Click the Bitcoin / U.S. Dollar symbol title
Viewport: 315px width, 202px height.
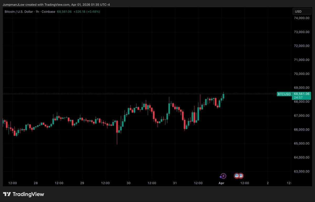tap(19, 12)
